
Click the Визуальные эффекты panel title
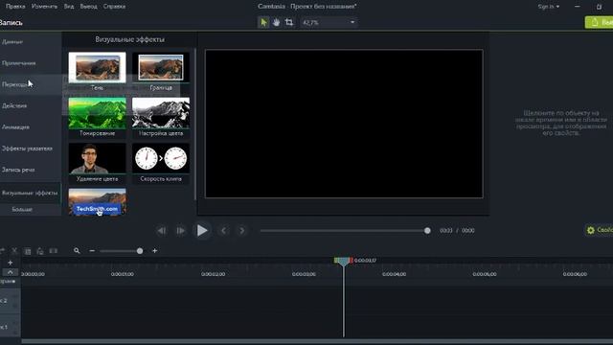pyautogui.click(x=130, y=39)
